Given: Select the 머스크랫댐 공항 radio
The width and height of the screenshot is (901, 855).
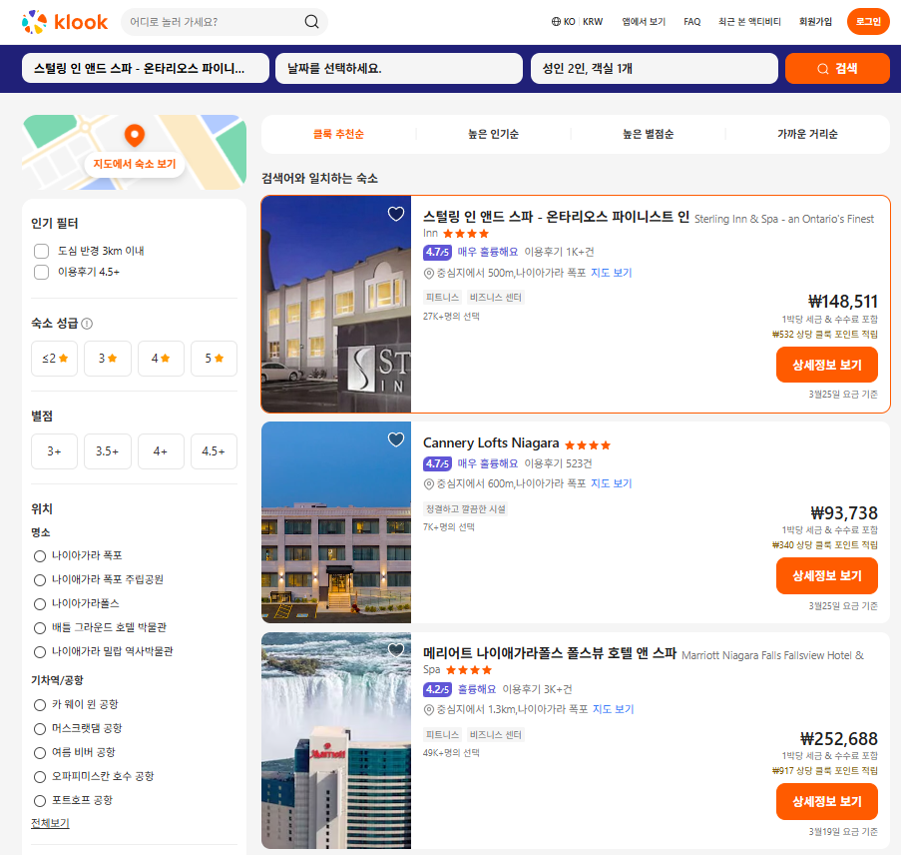Looking at the screenshot, I should click(40, 729).
